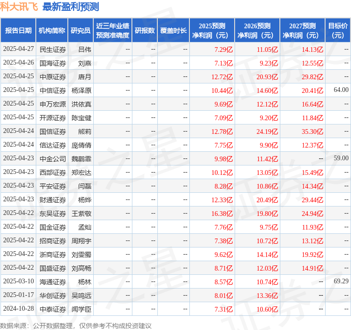The image size is (351, 330).
Task: Click the 研报数 column header
Action: 144,31
